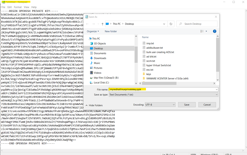
Task: Expand the Save as type dropdown
Action: point(163,94)
